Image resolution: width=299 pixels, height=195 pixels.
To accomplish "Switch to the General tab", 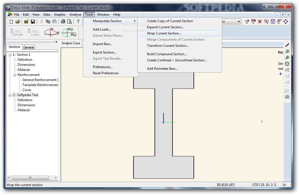I will 29,47.
